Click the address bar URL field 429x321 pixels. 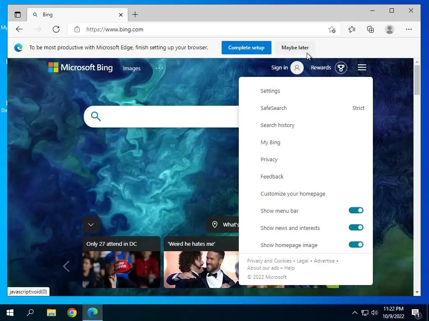204,29
